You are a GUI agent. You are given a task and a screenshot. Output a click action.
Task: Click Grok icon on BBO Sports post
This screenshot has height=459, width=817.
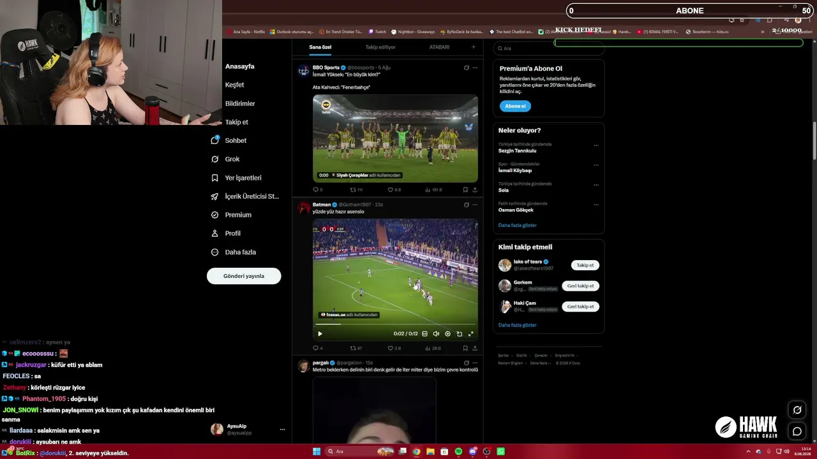(x=466, y=68)
